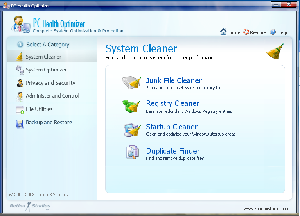
Task: Click the title bar application icon
Action: coord(6,5)
